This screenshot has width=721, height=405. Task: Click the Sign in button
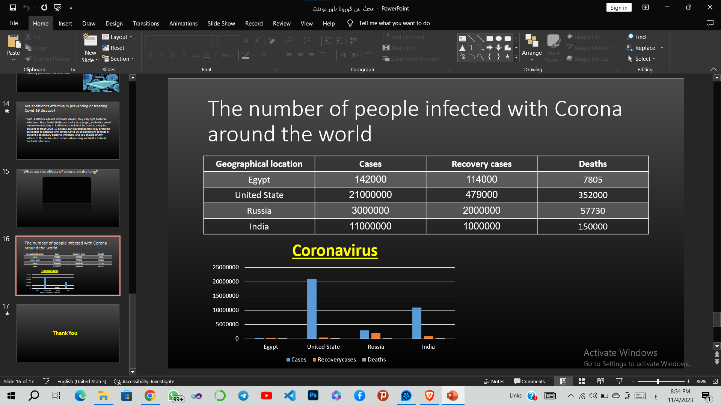[x=618, y=7]
